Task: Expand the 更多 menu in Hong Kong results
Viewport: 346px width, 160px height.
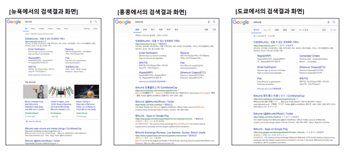Action: 176,29
